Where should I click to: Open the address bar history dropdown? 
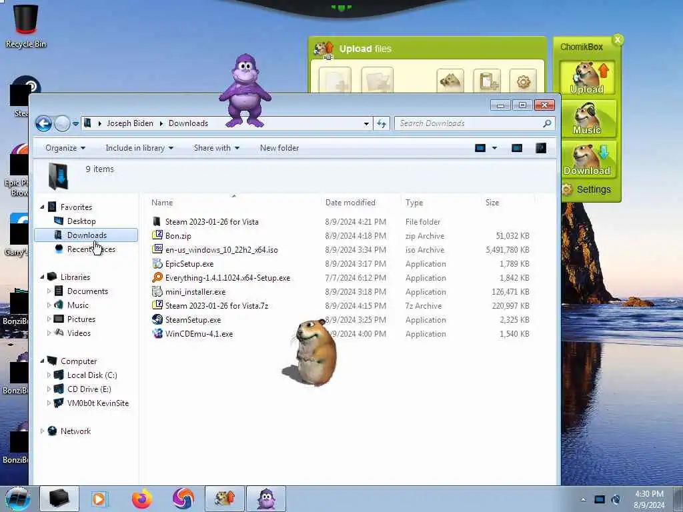point(366,123)
